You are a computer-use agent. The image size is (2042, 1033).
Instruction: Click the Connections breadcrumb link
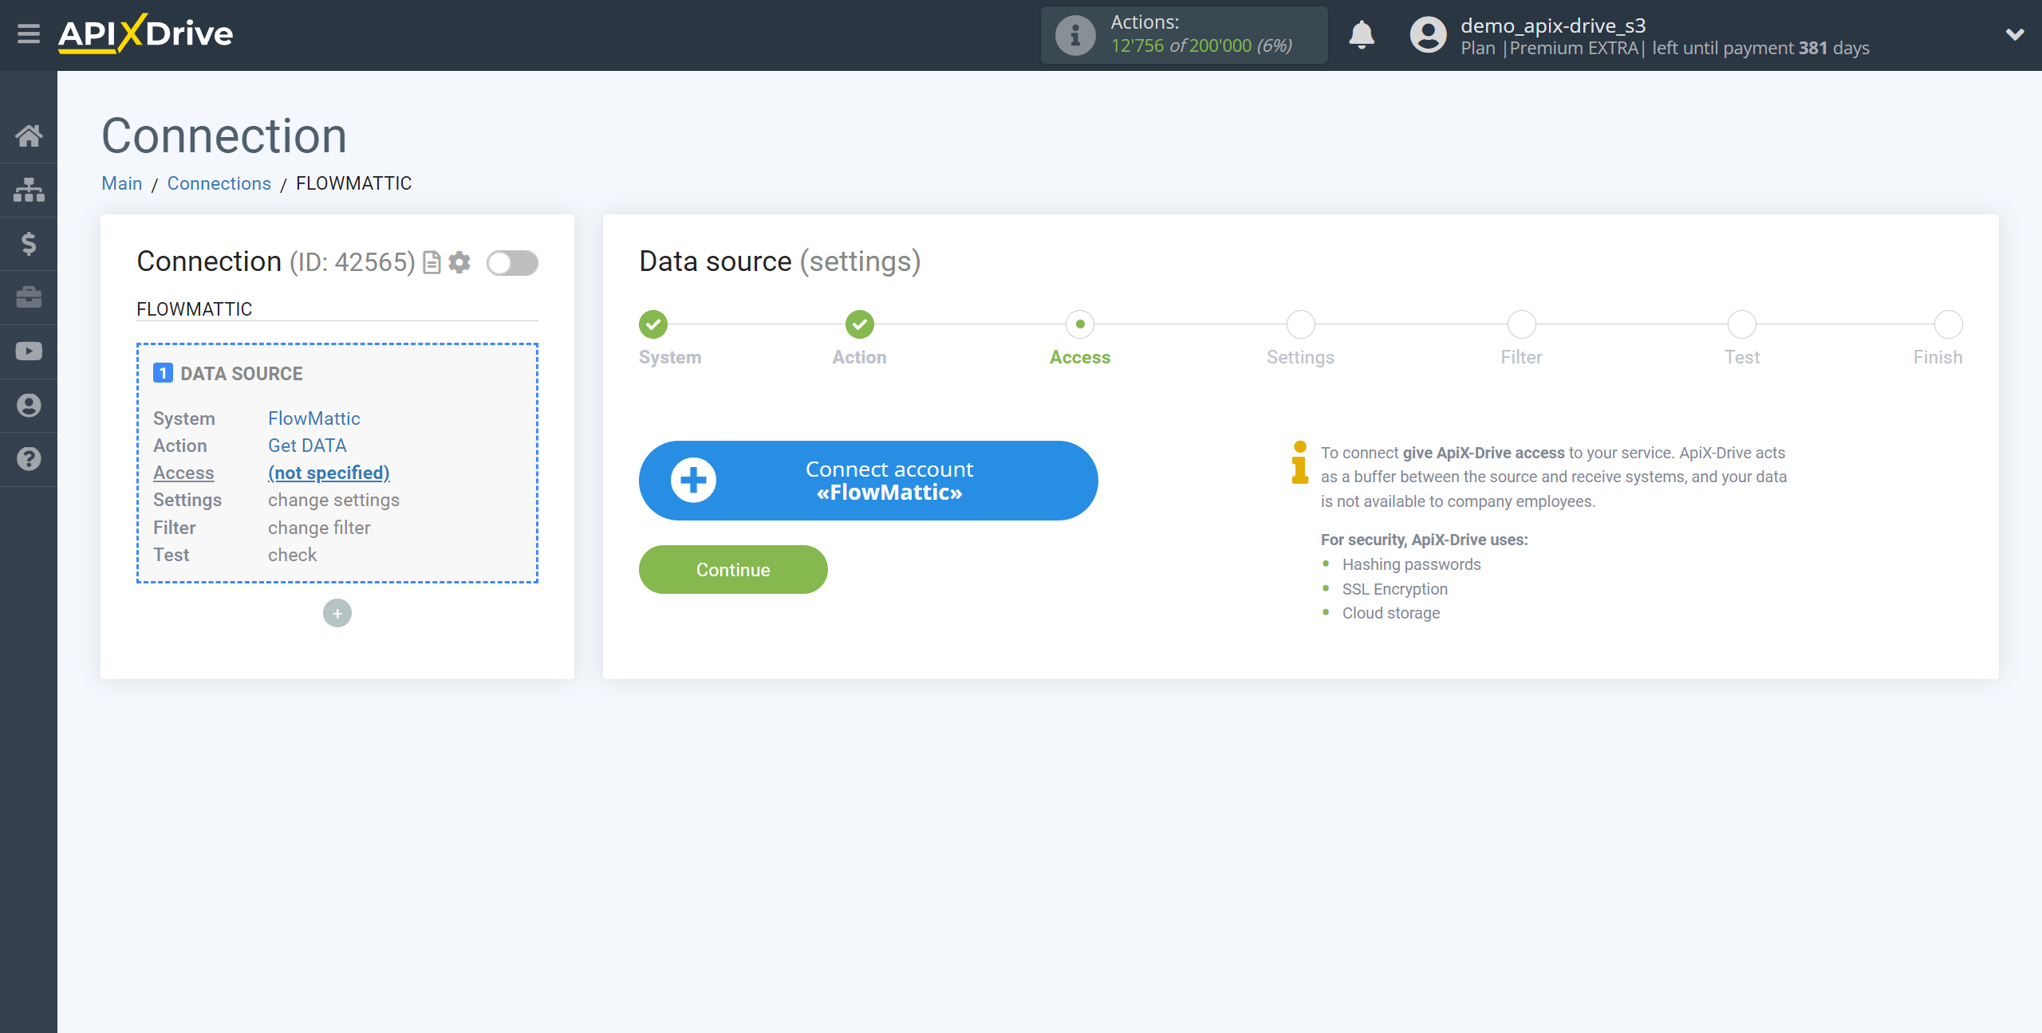click(219, 183)
